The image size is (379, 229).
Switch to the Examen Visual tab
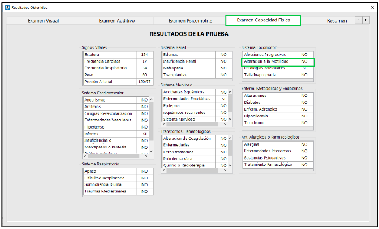(43, 20)
